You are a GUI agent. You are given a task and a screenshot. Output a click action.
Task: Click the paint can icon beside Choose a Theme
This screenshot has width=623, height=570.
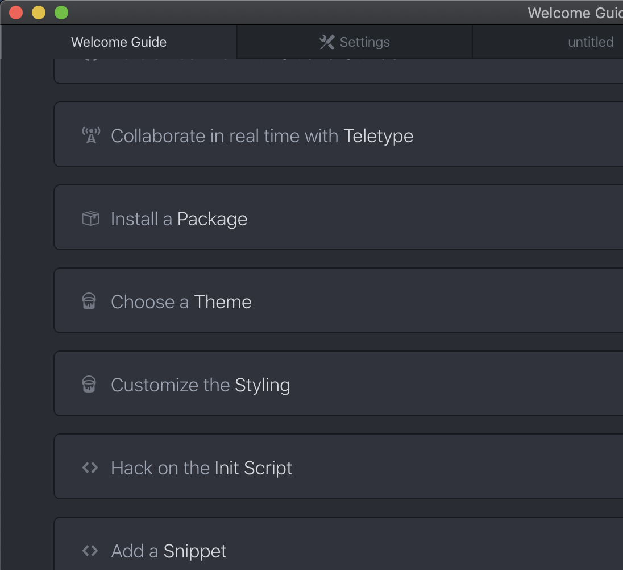[89, 301]
